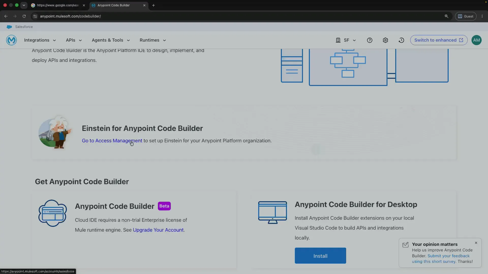Open the tab search dropdown arrow

click(24, 5)
